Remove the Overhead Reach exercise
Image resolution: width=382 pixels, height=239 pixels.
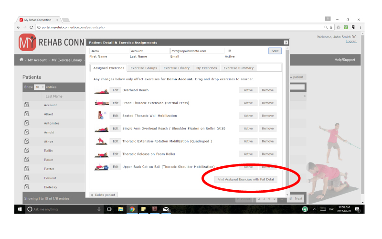point(268,90)
